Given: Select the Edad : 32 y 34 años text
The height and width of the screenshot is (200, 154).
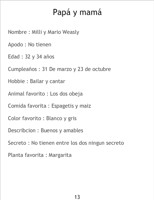Looking at the screenshot, I should tap(31, 57).
